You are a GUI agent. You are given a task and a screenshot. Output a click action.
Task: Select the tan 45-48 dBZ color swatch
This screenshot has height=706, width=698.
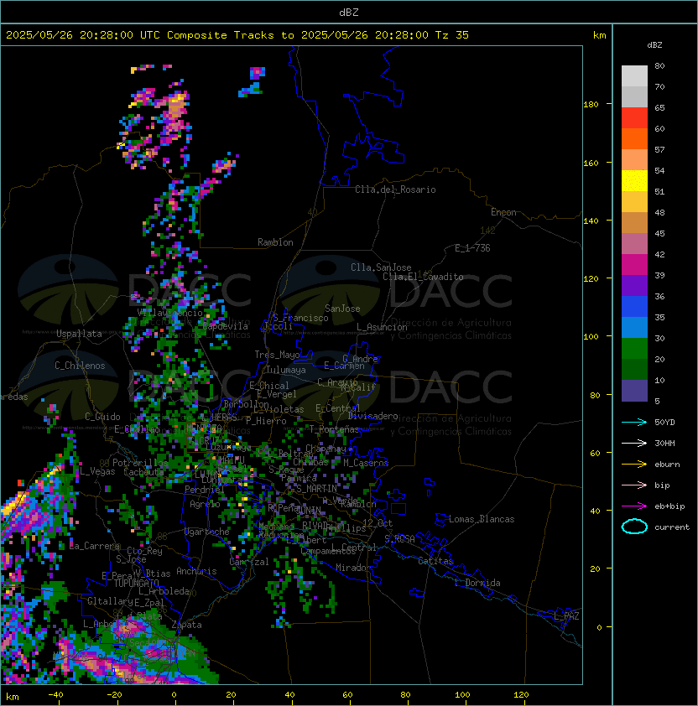tap(634, 223)
